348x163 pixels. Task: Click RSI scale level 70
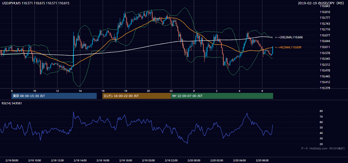[x=321, y=117]
